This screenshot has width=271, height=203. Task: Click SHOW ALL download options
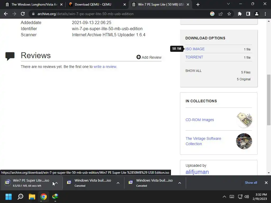[193, 71]
